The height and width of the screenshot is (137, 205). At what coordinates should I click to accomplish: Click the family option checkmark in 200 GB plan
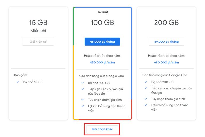pyautogui.click(x=146, y=99)
